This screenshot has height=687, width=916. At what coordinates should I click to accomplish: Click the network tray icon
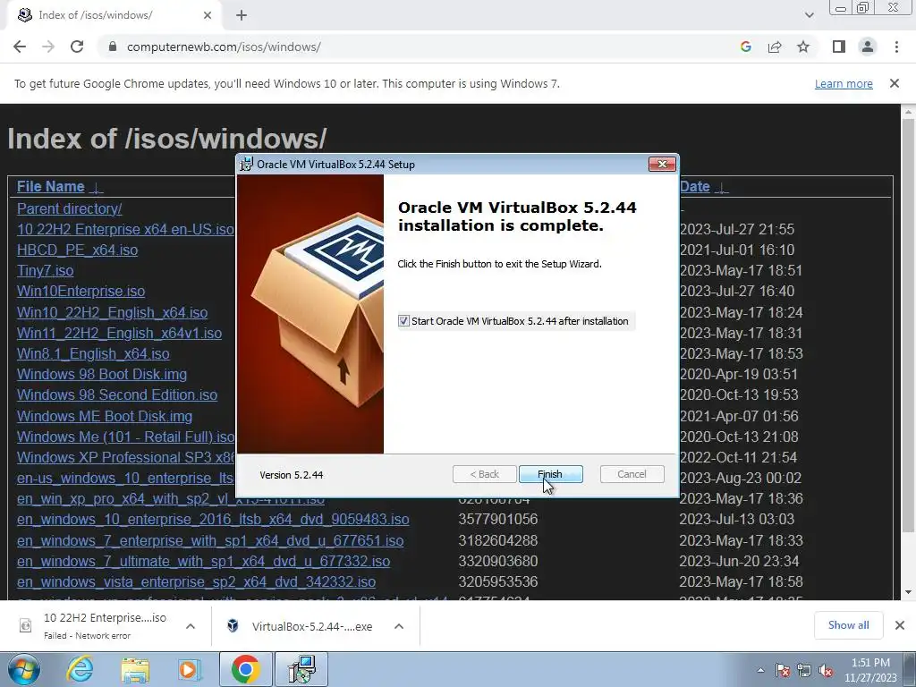(804, 670)
